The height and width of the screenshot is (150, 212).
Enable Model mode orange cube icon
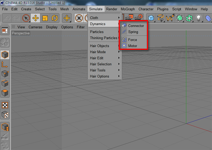click(x=5, y=55)
